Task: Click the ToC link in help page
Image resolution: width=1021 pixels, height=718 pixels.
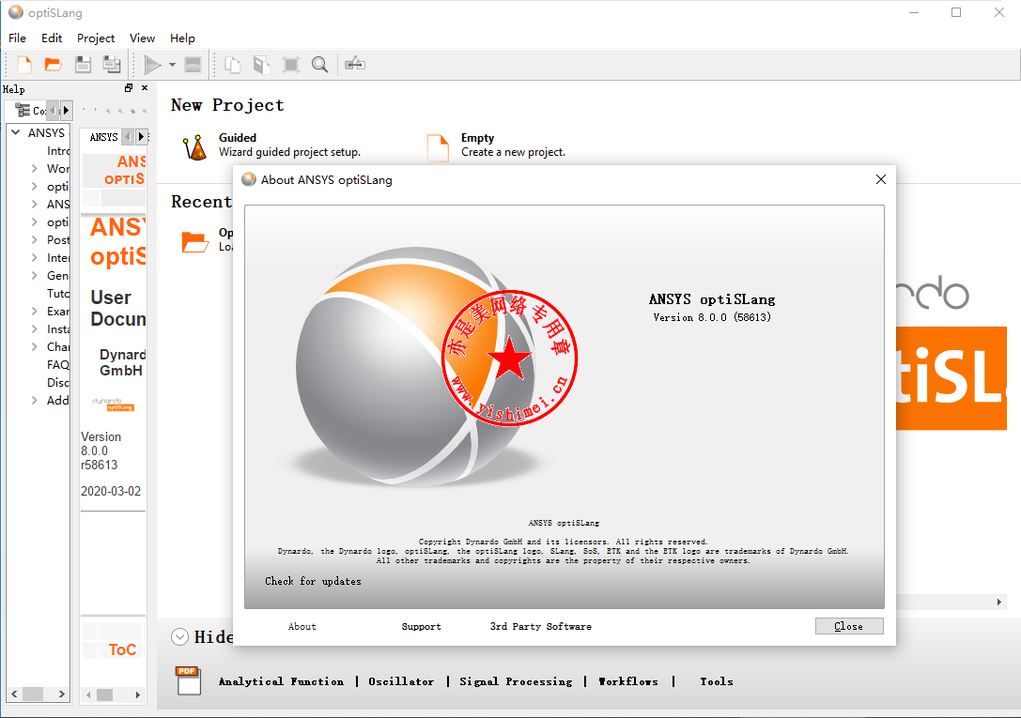Action: (122, 649)
